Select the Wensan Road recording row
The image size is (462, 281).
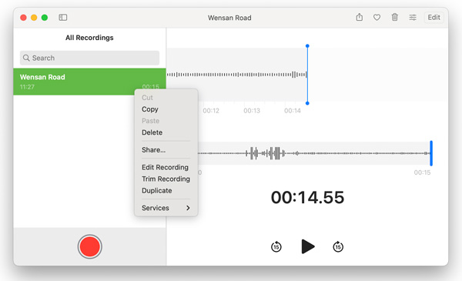tap(89, 82)
